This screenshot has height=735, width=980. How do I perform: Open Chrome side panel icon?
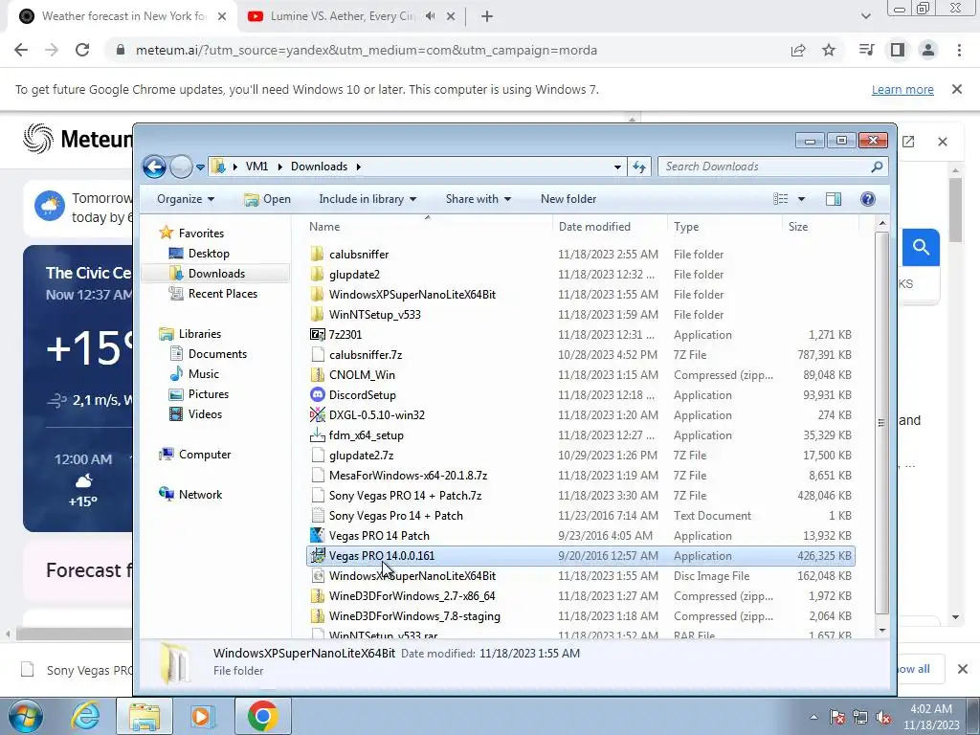pos(898,50)
